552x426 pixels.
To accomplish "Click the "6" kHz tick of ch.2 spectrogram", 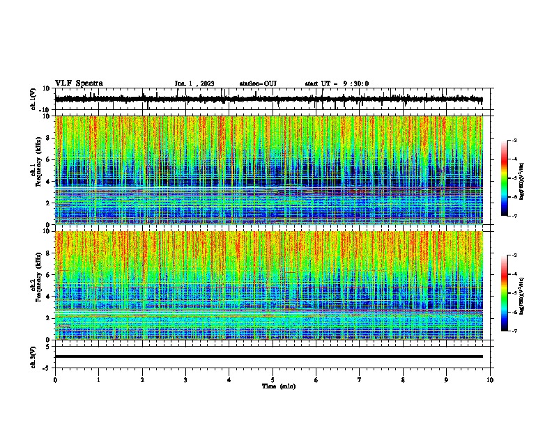I will click(48, 275).
